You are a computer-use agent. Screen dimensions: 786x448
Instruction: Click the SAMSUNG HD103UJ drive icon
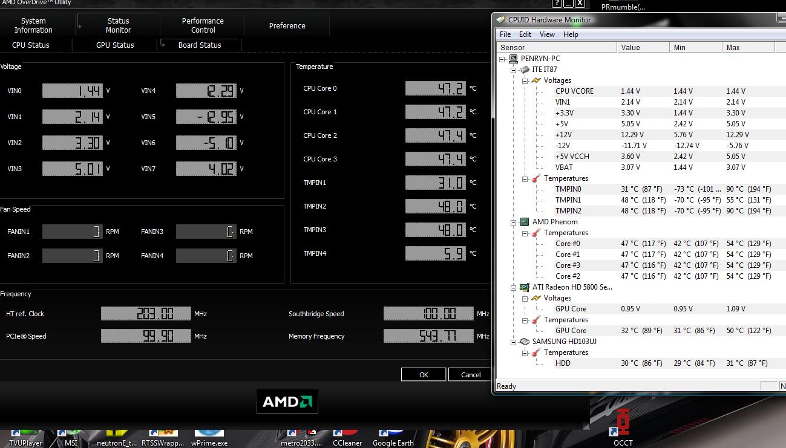tap(525, 342)
